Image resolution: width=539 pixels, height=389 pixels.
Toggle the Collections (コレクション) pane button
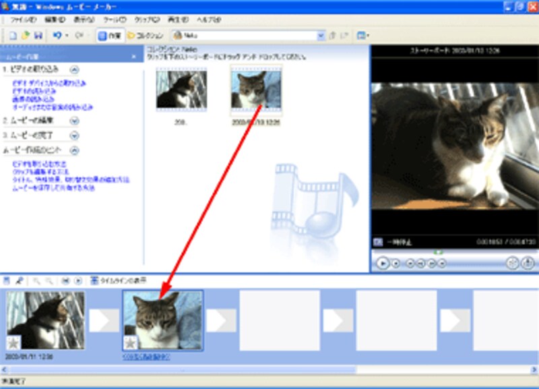click(146, 36)
